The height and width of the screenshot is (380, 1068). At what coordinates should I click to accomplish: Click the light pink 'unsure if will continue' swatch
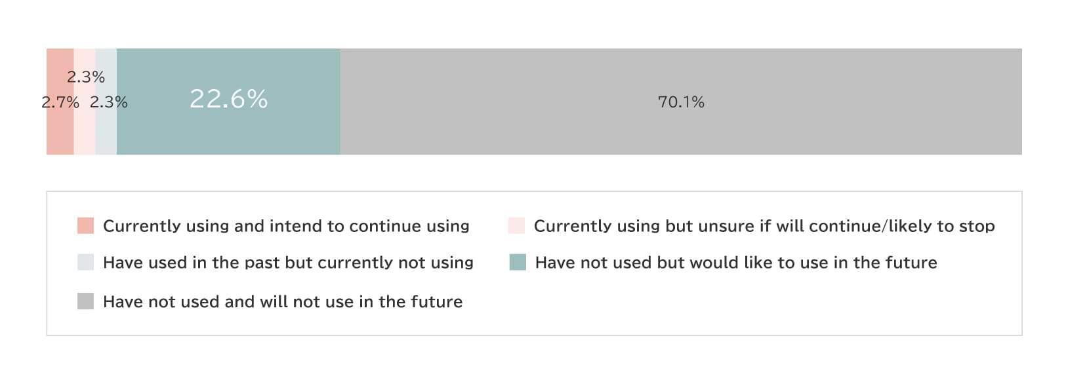click(x=516, y=226)
